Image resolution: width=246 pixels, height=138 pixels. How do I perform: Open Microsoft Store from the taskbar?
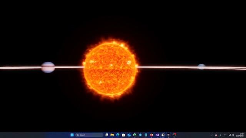(x=123, y=135)
